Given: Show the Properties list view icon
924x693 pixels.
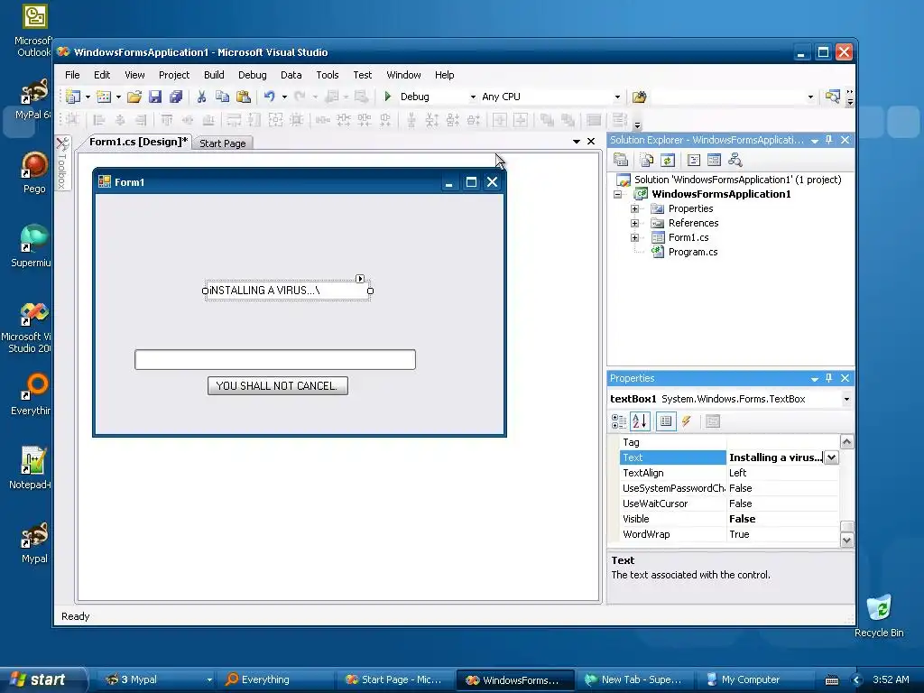Looking at the screenshot, I should (x=666, y=421).
